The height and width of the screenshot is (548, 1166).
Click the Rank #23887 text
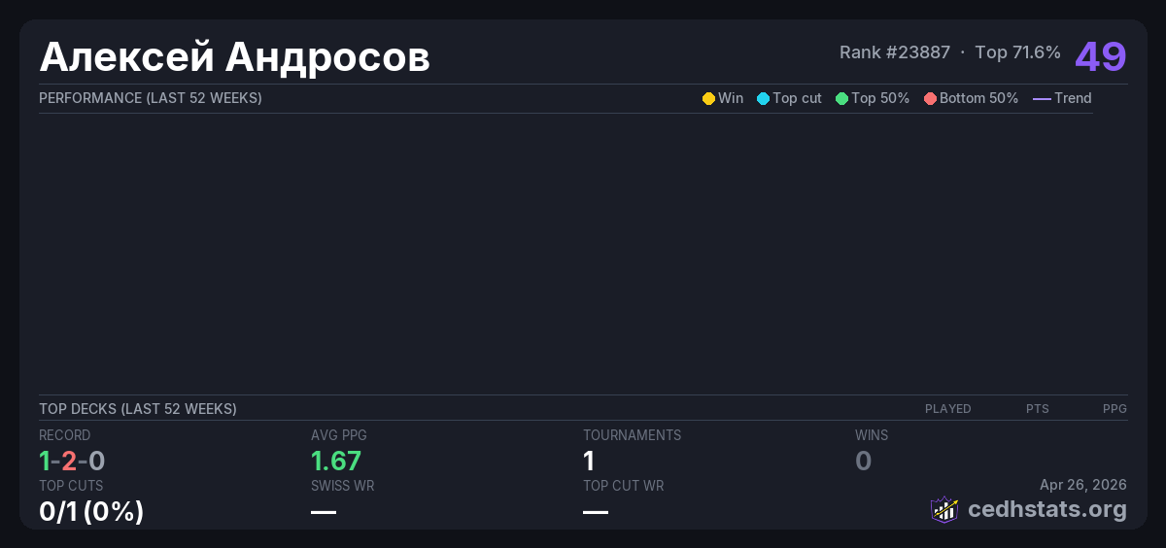(894, 52)
